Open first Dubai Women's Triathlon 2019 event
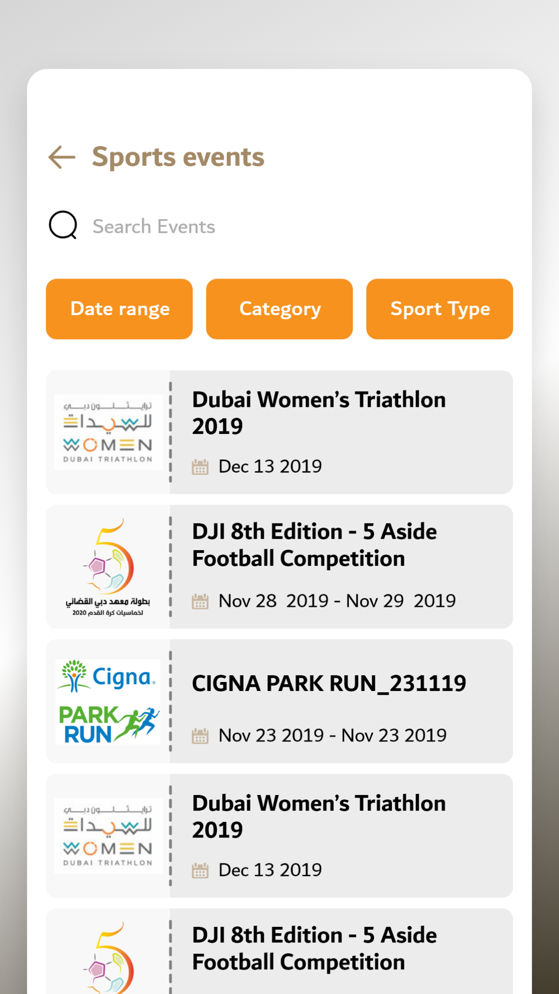 (279, 432)
